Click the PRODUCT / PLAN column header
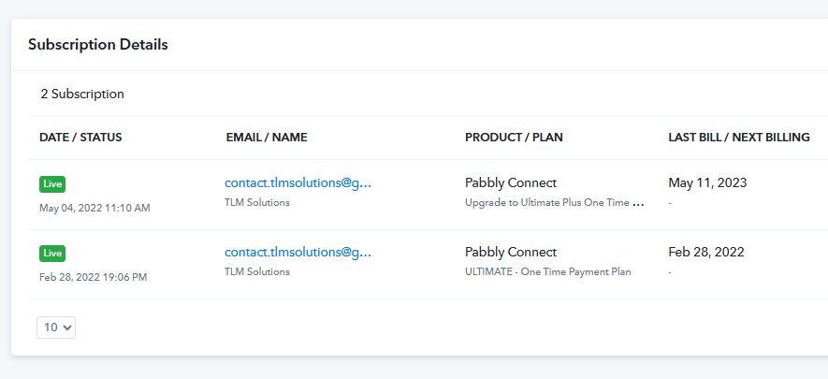This screenshot has width=828, height=379. coord(514,138)
